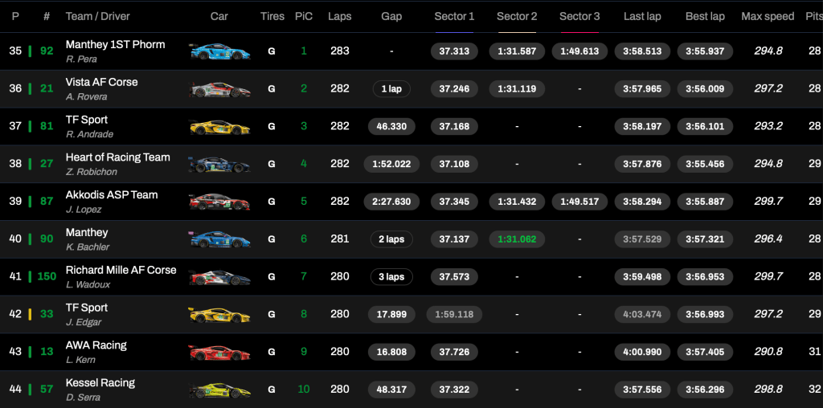Click the Heart of Racing Team car icon

219,165
